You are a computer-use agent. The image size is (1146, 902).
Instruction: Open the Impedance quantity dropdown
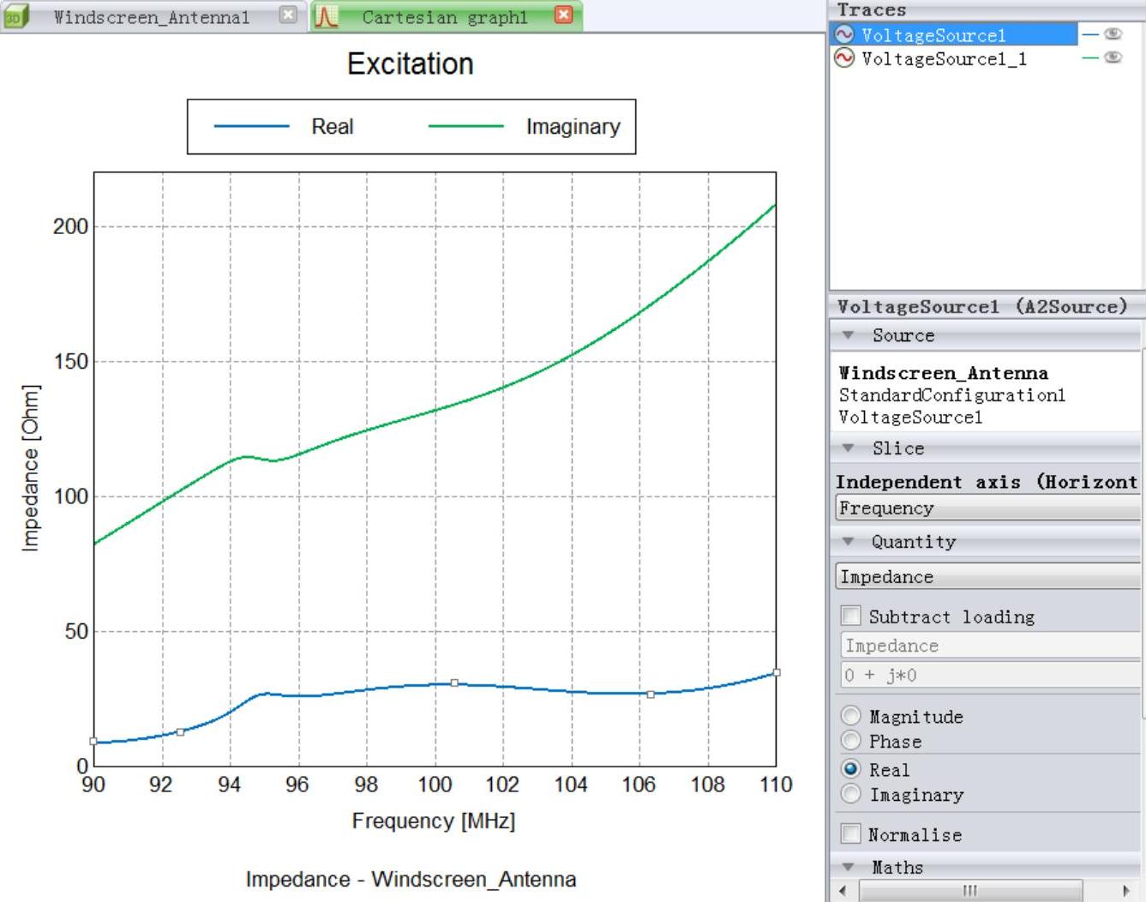(987, 576)
